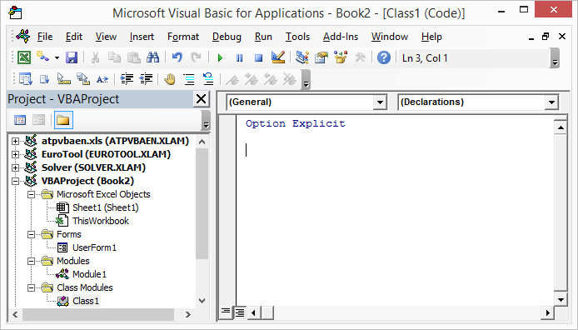
Task: Open the (Declarations) procedure dropdown
Action: tap(551, 102)
